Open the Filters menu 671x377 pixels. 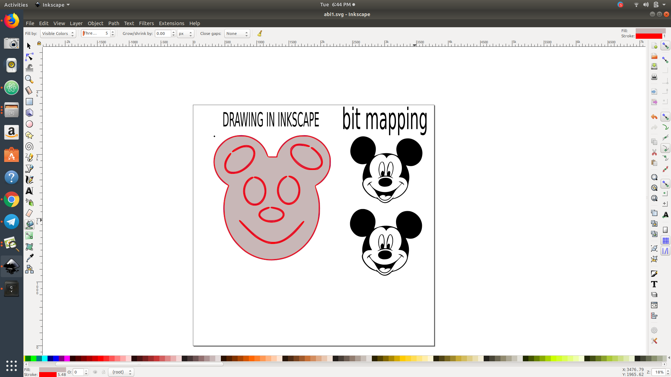click(146, 23)
